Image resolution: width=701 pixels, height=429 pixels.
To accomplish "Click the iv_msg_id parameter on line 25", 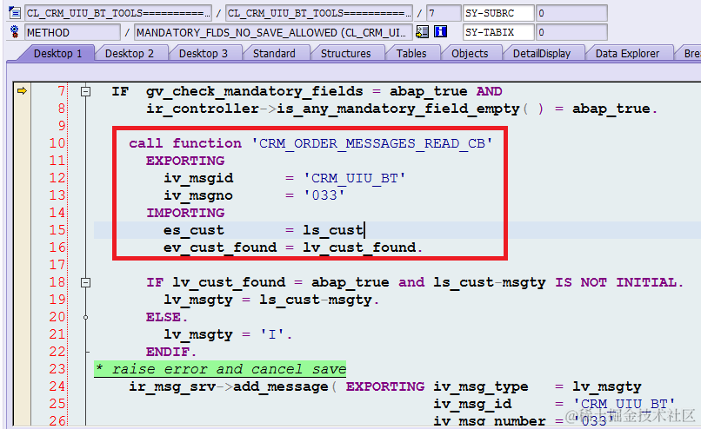I will [472, 404].
